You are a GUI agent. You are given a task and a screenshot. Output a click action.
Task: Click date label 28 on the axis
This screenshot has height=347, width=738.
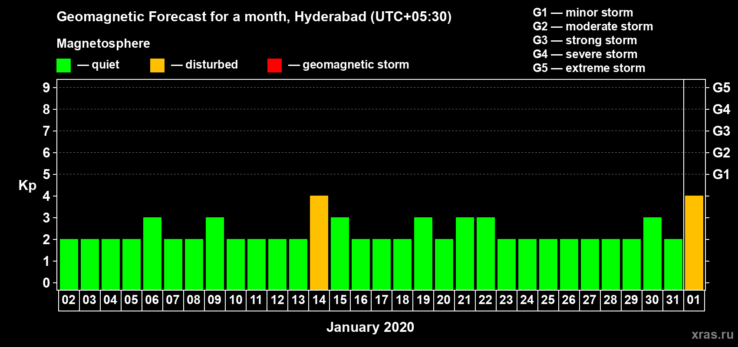tap(610, 300)
